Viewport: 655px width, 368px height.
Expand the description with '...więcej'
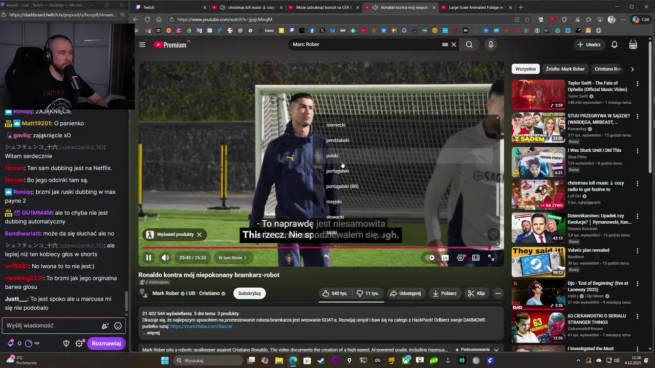tap(151, 333)
